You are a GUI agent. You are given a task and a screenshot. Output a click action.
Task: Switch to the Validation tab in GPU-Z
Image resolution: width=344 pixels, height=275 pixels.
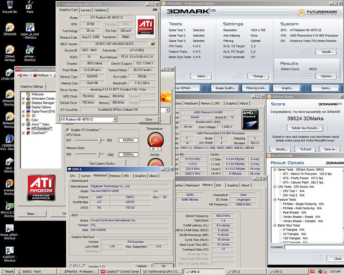tap(100, 10)
